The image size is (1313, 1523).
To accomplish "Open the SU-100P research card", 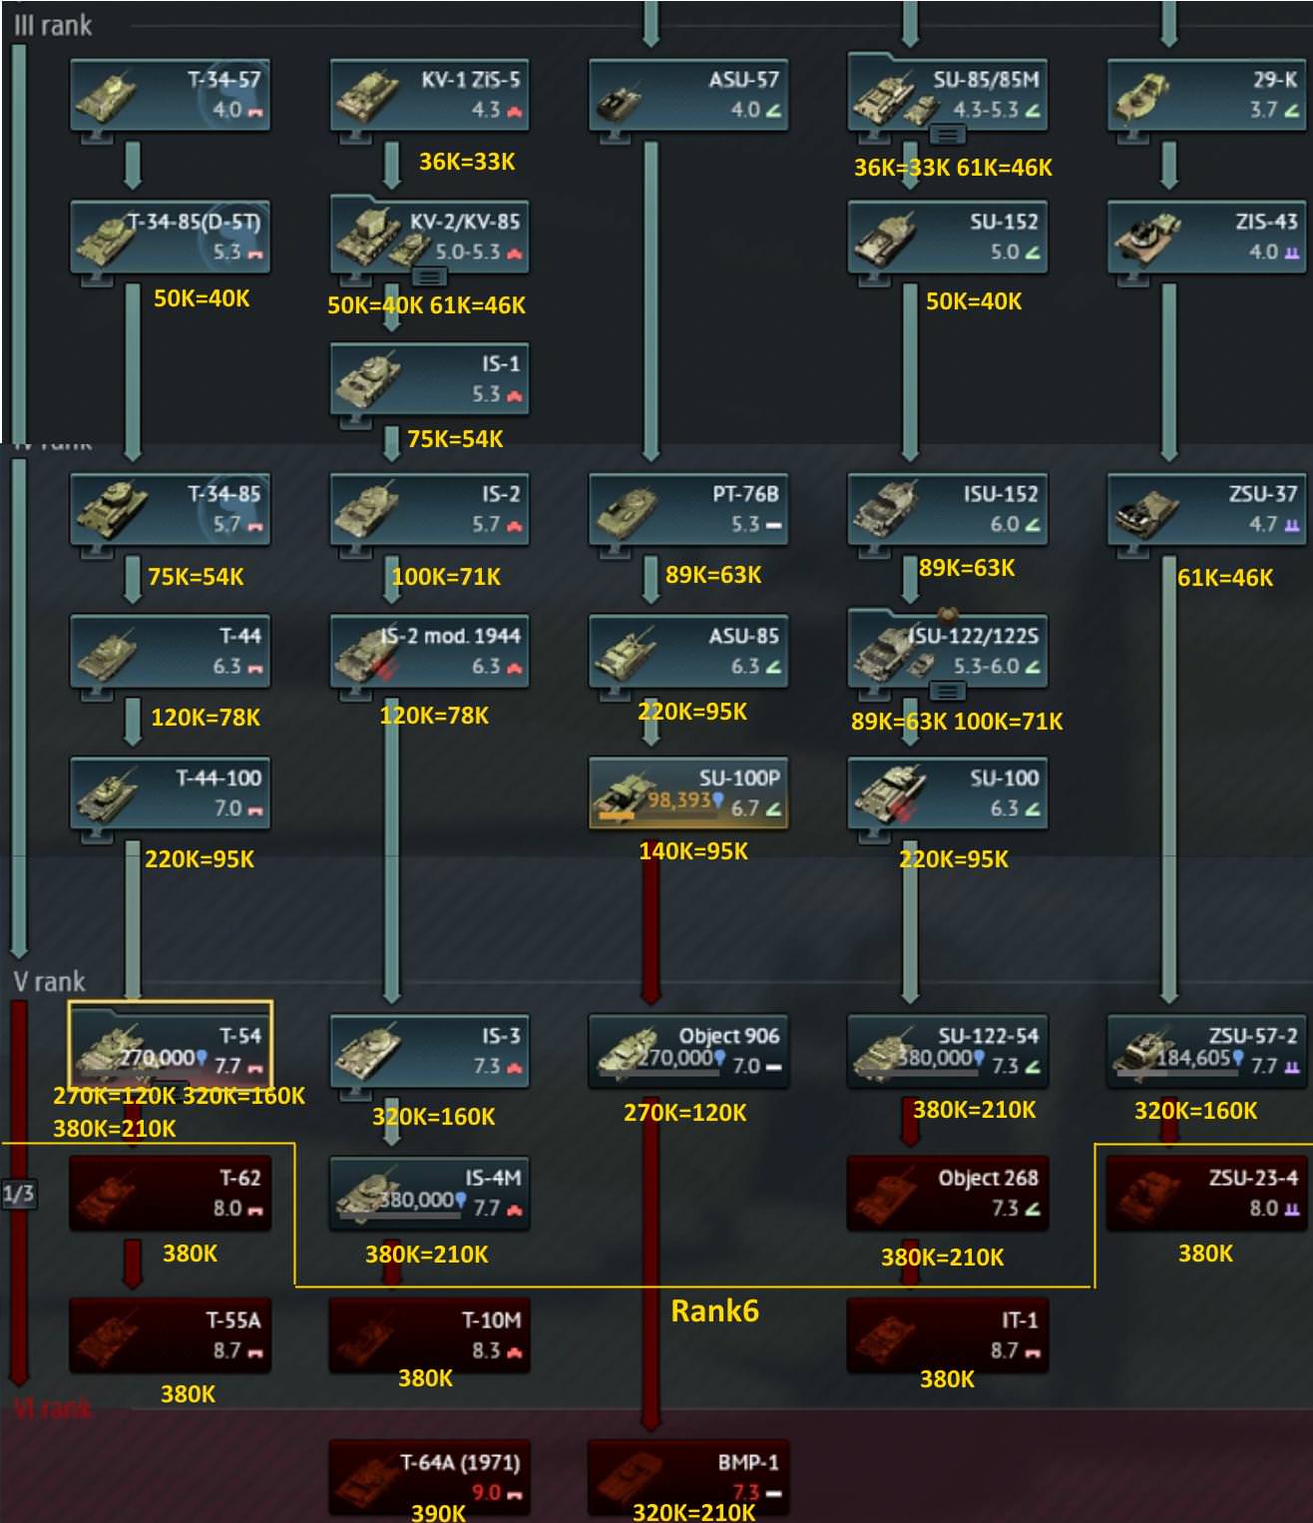I will coord(688,792).
